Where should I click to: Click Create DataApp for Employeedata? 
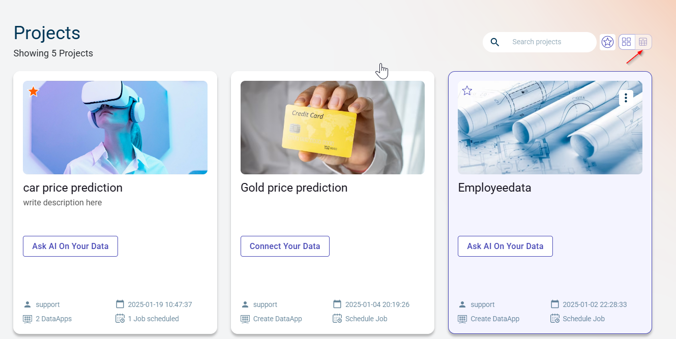[x=494, y=319]
